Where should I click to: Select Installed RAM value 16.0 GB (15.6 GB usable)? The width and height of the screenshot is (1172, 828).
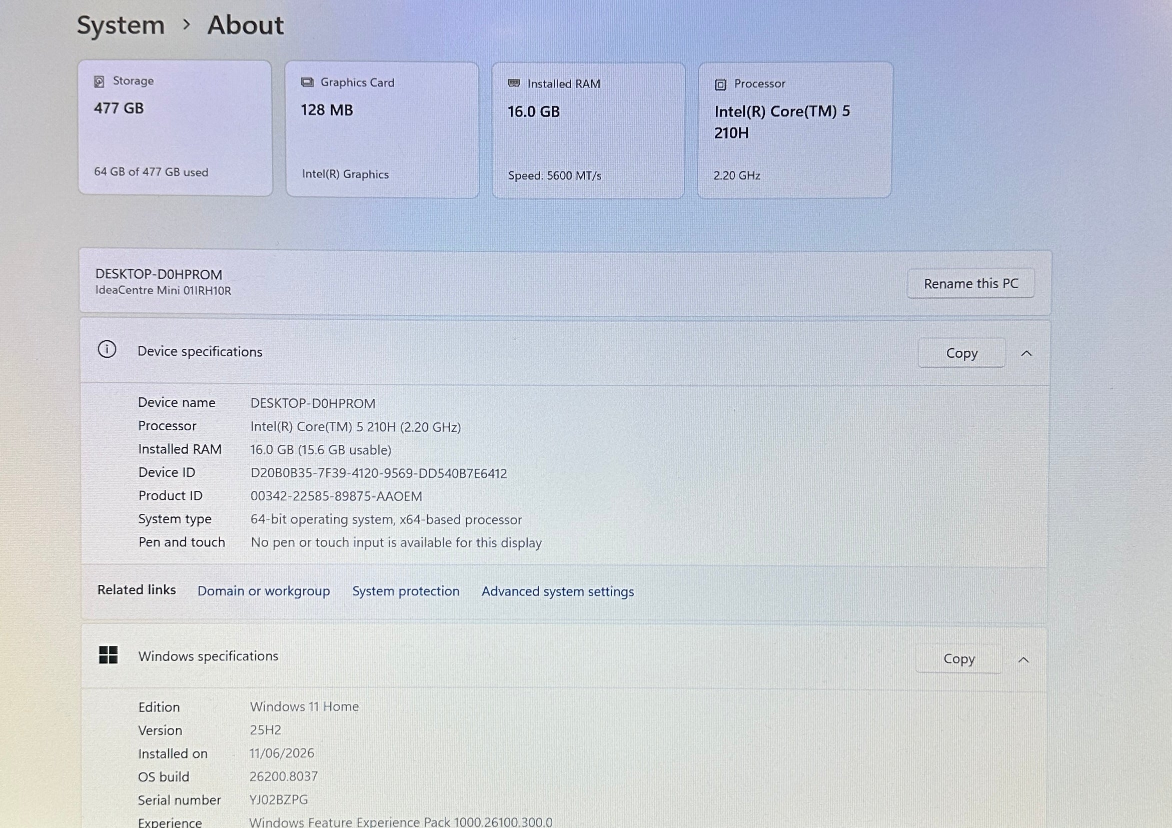pyautogui.click(x=321, y=450)
